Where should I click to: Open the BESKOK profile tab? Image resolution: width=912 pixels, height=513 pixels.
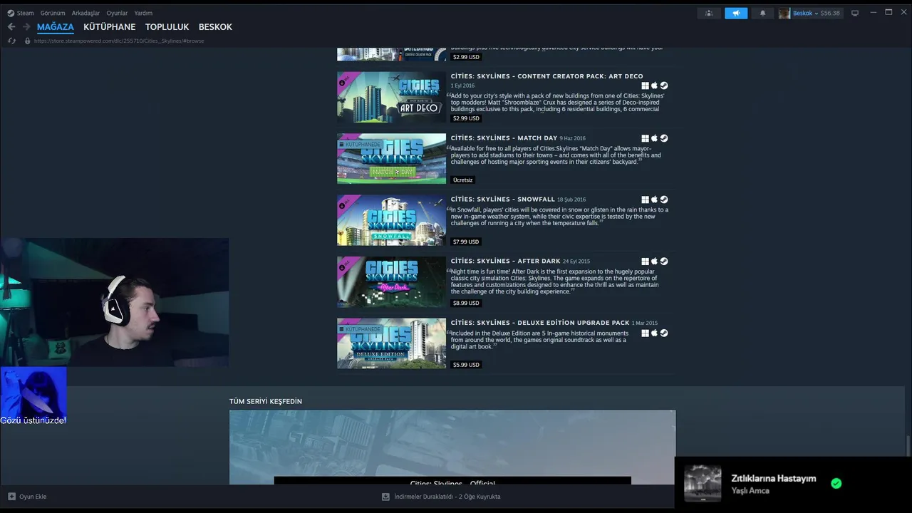pos(215,27)
